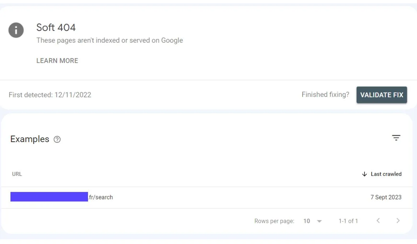Click the Soft 404 title text
This screenshot has height=244, width=417.
coord(56,28)
